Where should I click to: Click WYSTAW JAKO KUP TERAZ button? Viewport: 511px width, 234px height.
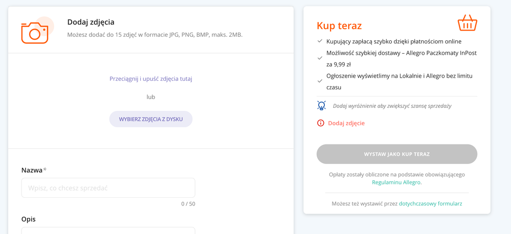point(397,154)
